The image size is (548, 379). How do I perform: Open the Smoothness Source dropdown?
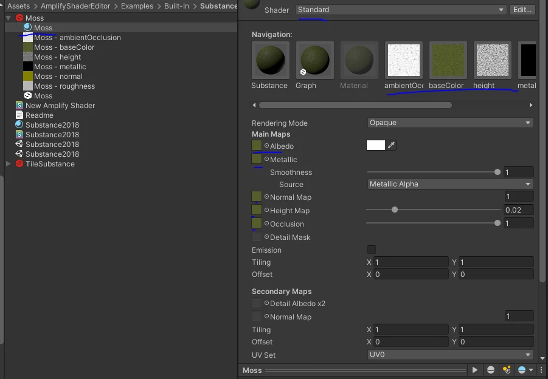[450, 184]
